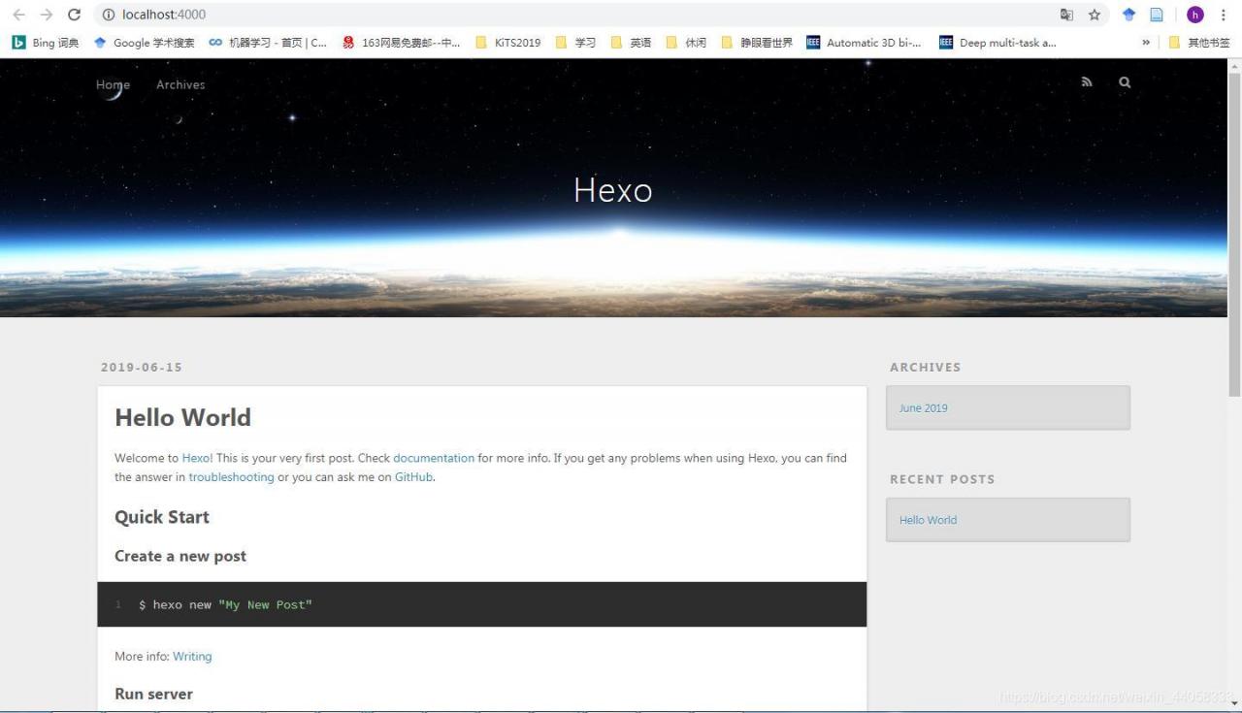Show hidden bookmarks via the » chevron
Viewport: 1242px width, 713px height.
1146,42
